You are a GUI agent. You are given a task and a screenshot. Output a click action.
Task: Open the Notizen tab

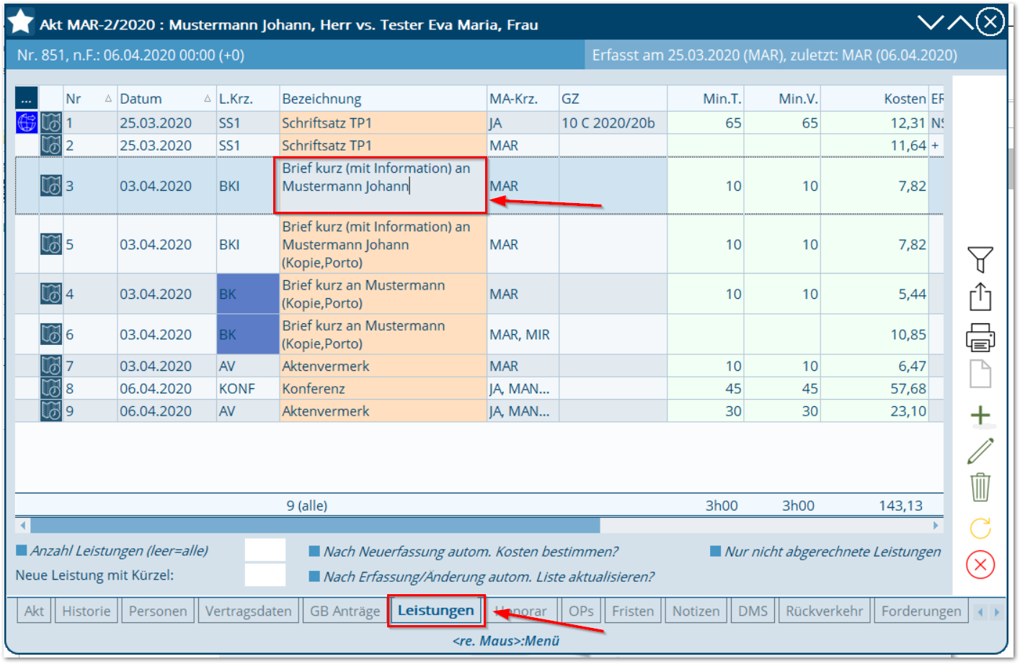[x=696, y=611]
